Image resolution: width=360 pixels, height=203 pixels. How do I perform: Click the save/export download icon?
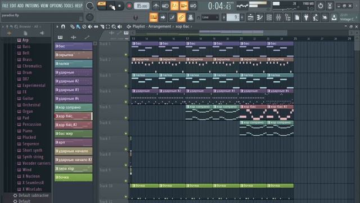[x=334, y=17]
